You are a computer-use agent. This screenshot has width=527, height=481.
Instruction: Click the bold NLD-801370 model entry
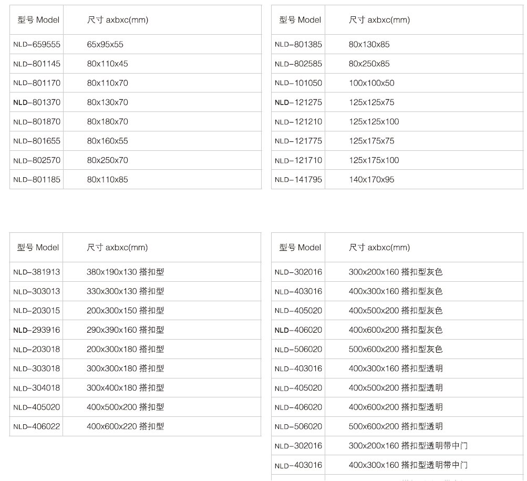(37, 103)
